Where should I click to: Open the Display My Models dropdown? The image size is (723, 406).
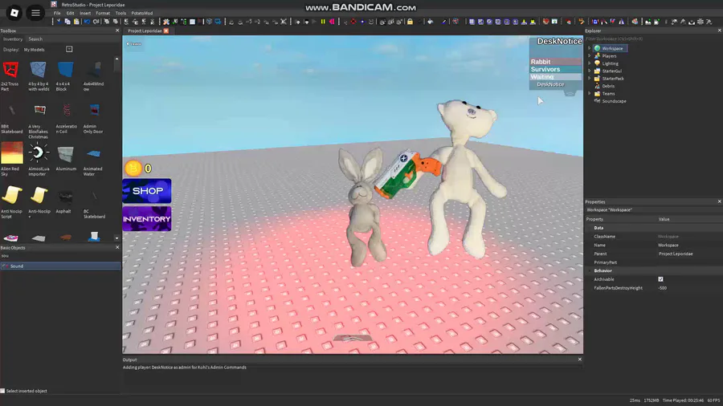click(x=35, y=50)
